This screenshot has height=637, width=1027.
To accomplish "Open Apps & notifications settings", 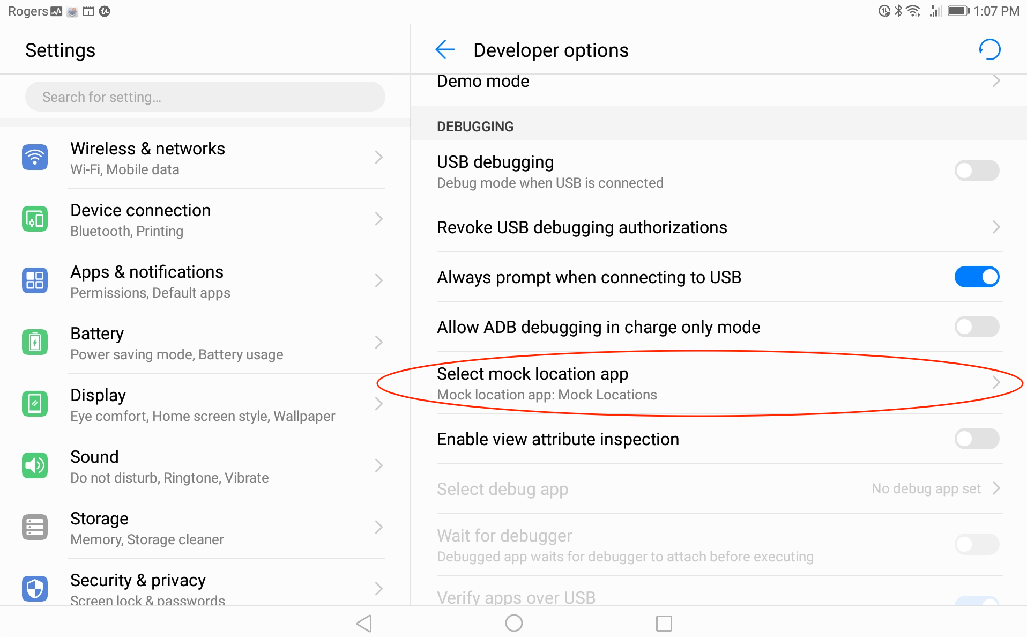I will 204,281.
